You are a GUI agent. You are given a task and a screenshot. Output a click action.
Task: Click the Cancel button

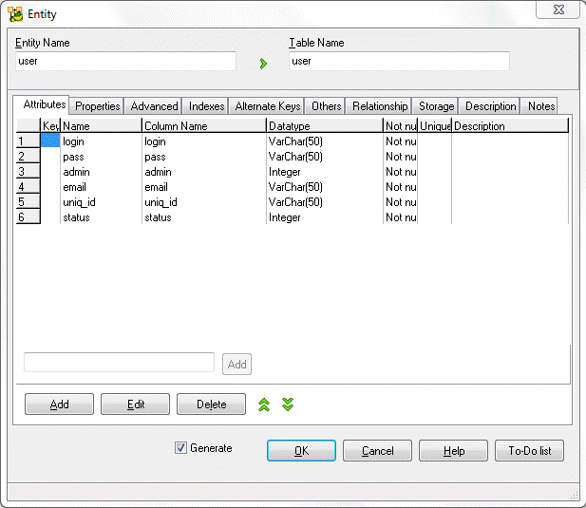tap(377, 451)
